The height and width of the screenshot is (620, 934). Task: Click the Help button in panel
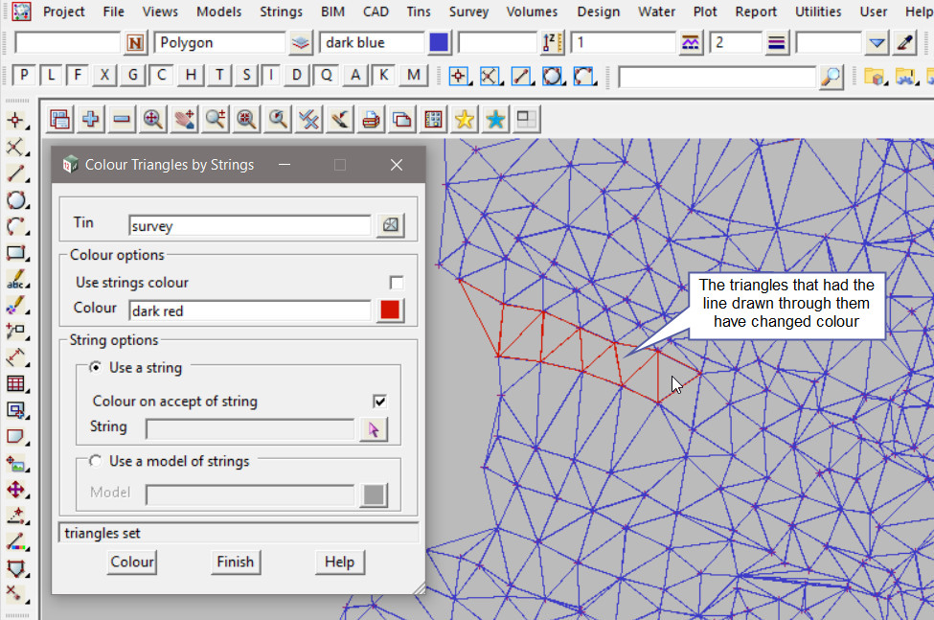339,562
